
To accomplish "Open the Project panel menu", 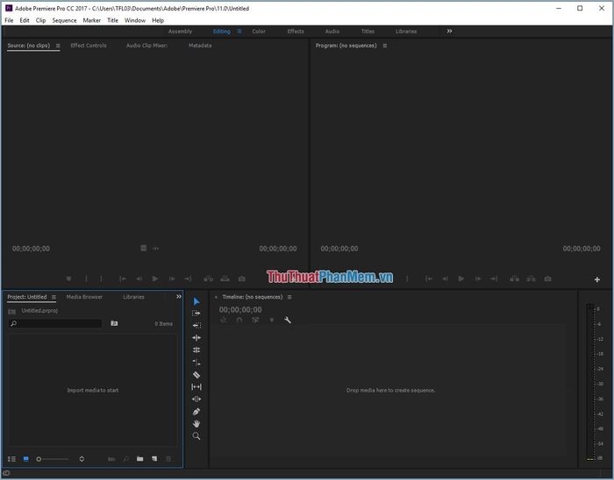I will click(54, 297).
